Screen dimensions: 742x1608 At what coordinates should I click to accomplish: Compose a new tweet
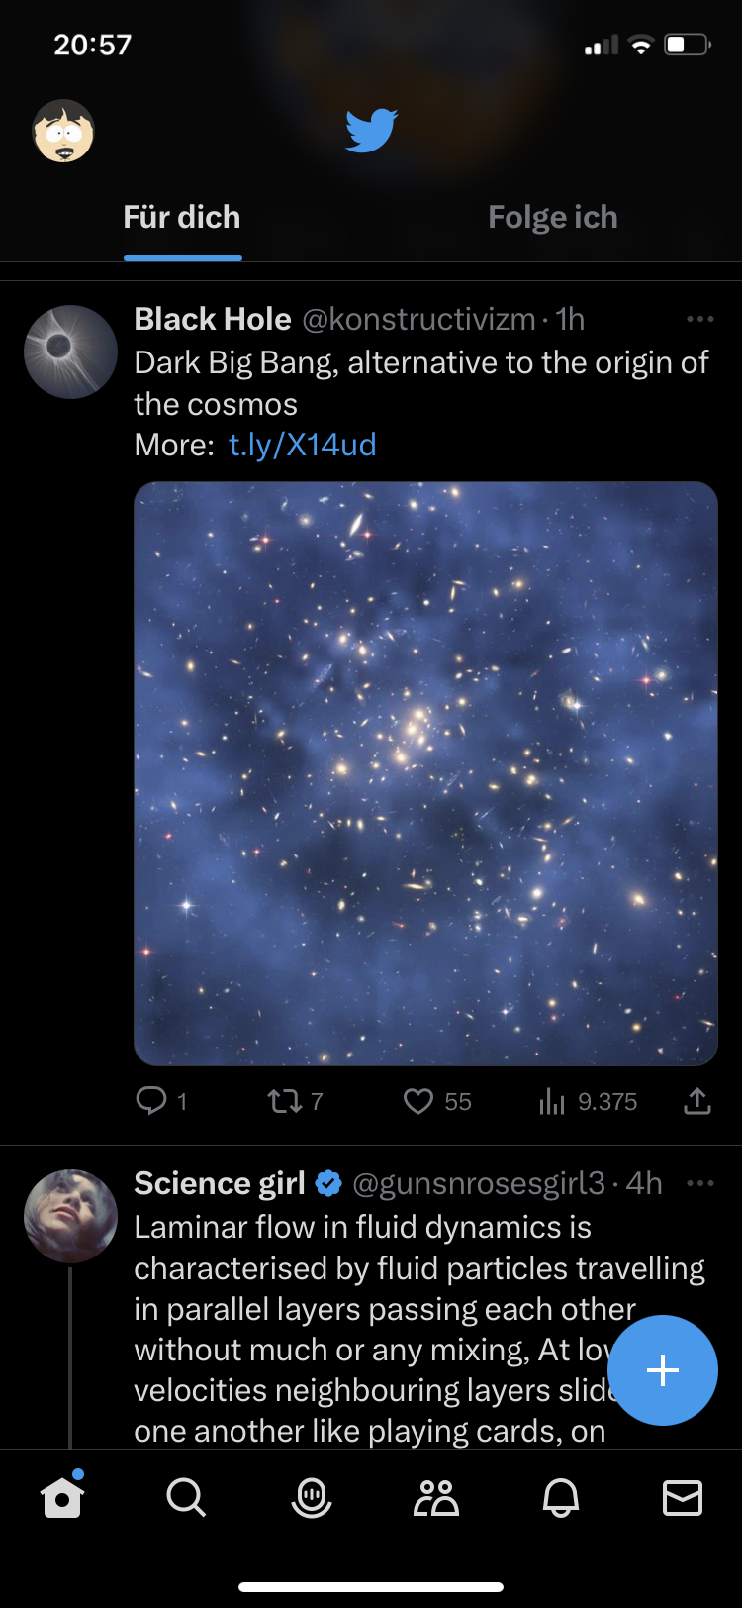coord(662,1370)
